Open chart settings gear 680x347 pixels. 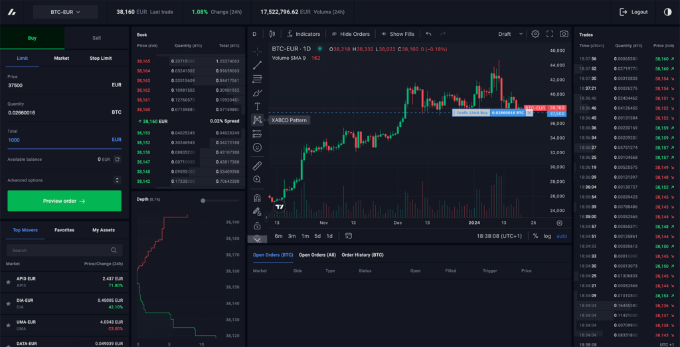(x=535, y=34)
